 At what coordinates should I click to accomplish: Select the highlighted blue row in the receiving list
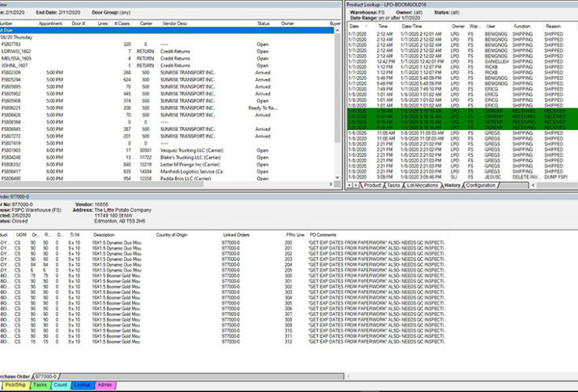click(x=167, y=30)
